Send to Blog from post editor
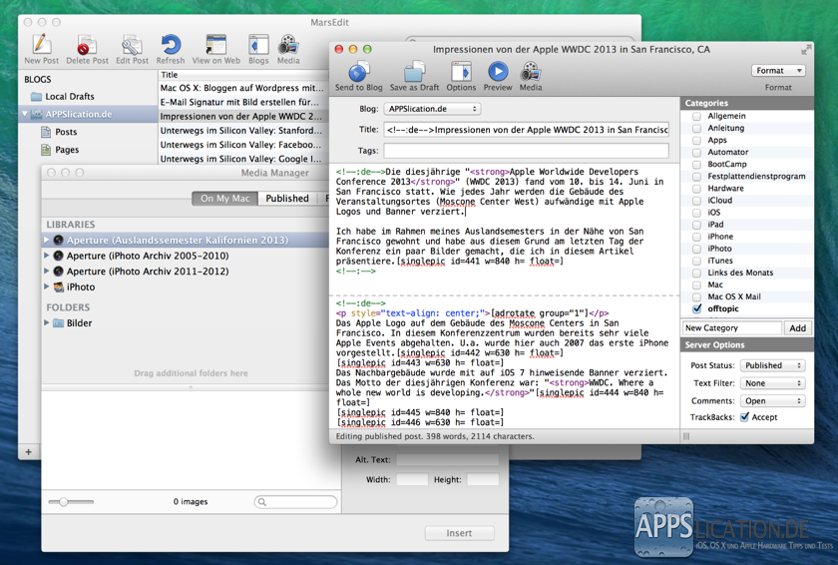This screenshot has height=565, width=838. pyautogui.click(x=358, y=72)
